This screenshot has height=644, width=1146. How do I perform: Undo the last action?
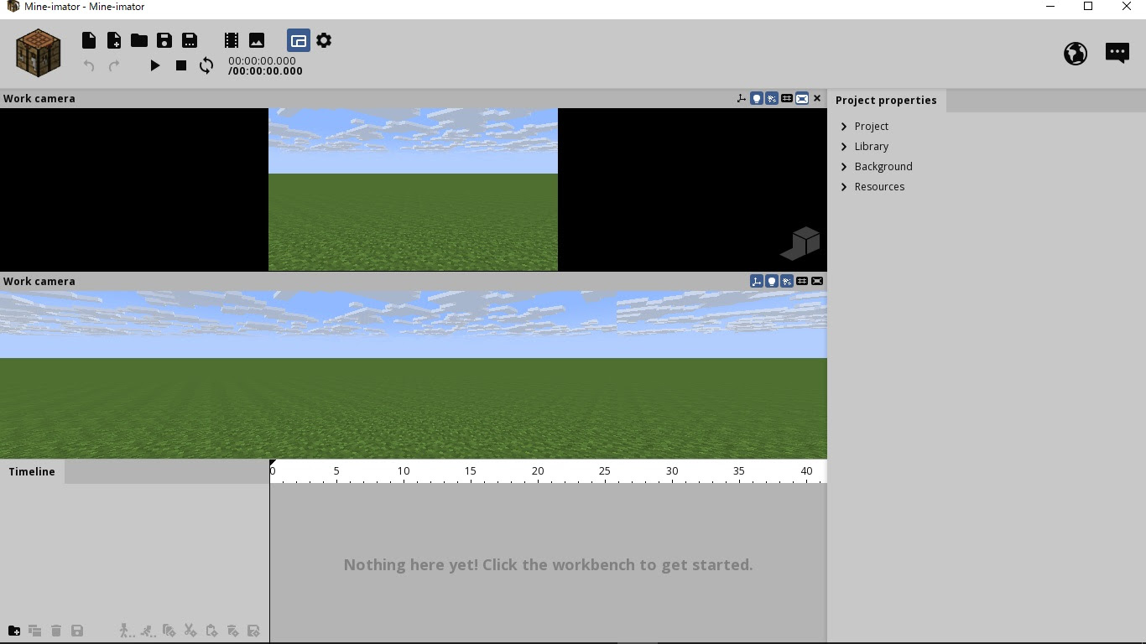(89, 65)
